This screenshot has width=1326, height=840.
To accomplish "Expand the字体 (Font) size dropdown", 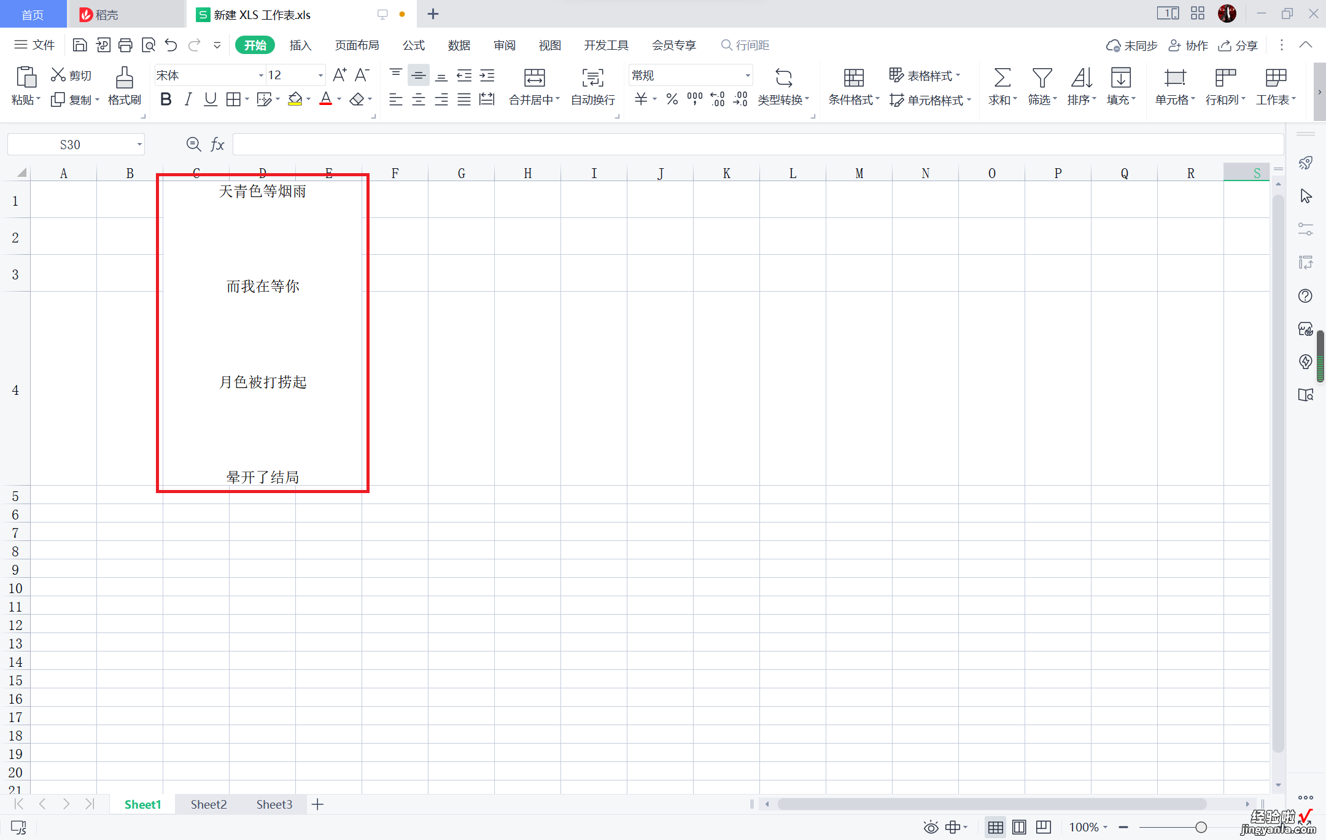I will click(319, 76).
